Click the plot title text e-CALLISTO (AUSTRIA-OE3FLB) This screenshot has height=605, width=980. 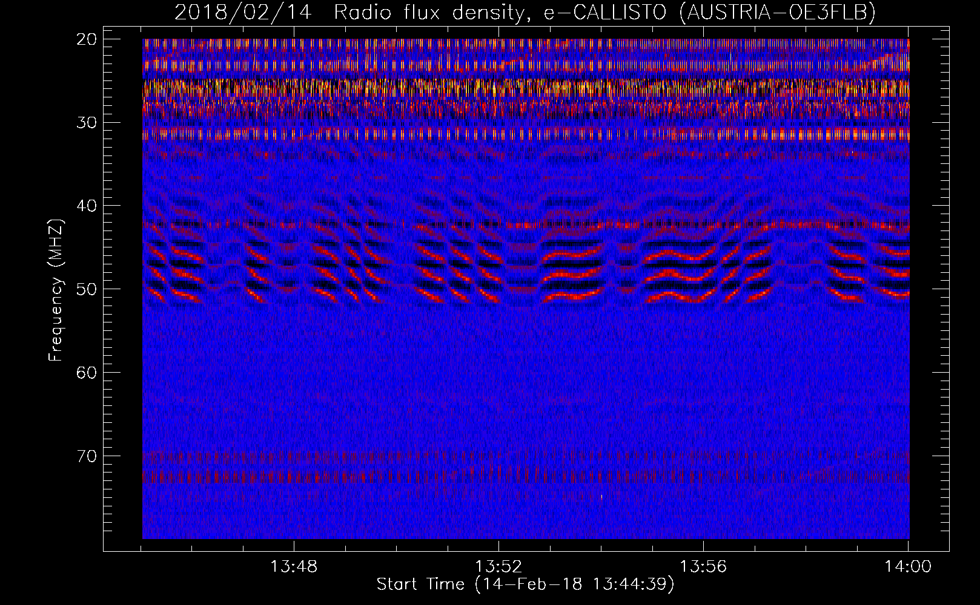pos(709,12)
